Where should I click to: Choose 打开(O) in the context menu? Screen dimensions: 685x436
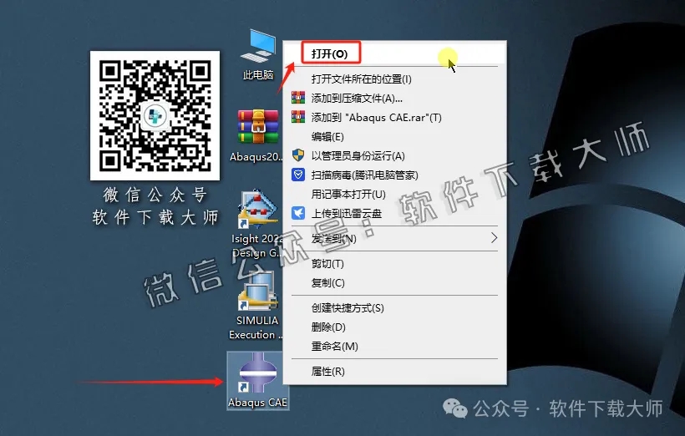coord(395,53)
